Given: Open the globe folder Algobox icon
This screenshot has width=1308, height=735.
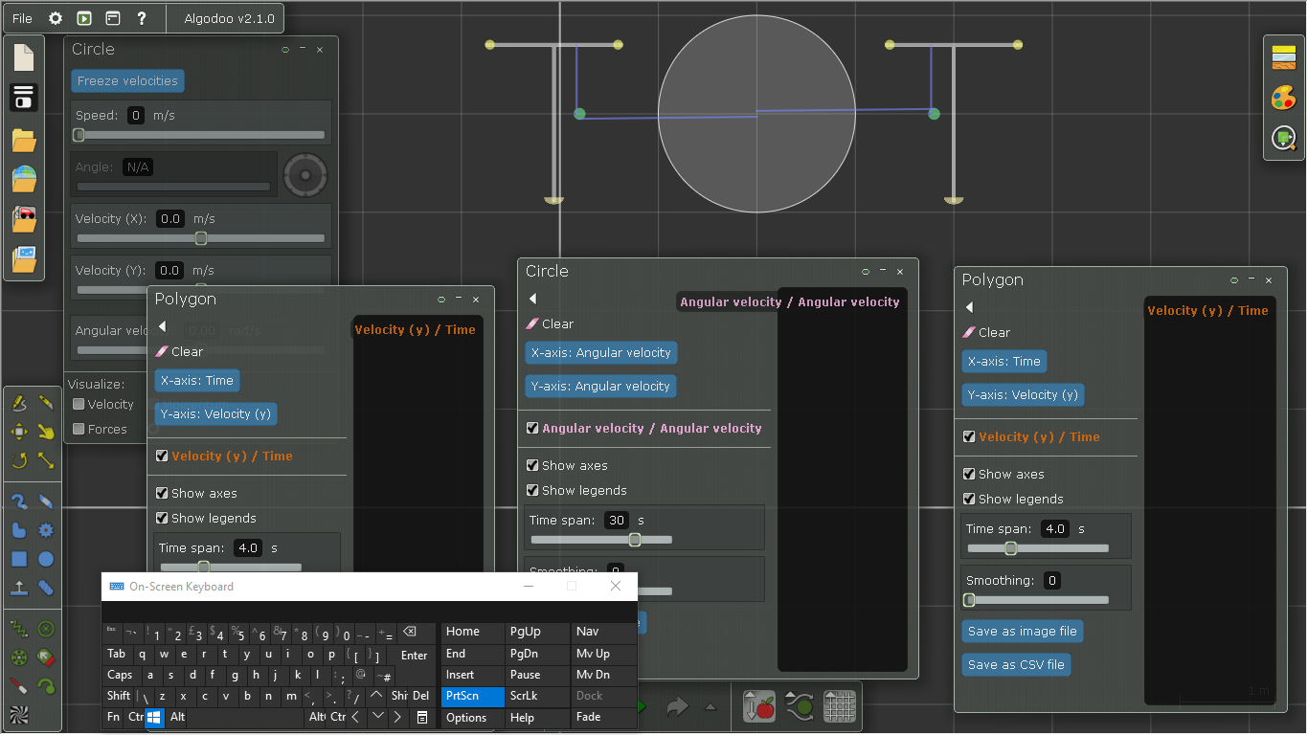Looking at the screenshot, I should (x=24, y=180).
